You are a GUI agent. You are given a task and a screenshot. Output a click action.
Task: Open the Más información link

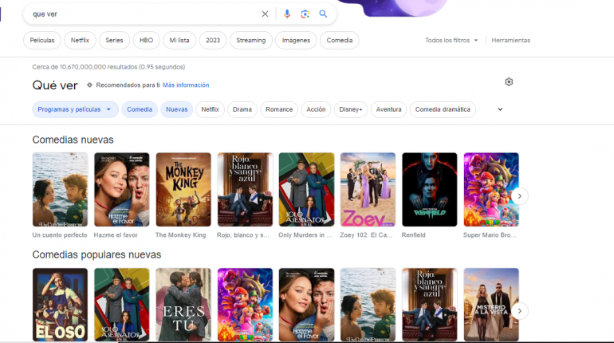pos(186,85)
